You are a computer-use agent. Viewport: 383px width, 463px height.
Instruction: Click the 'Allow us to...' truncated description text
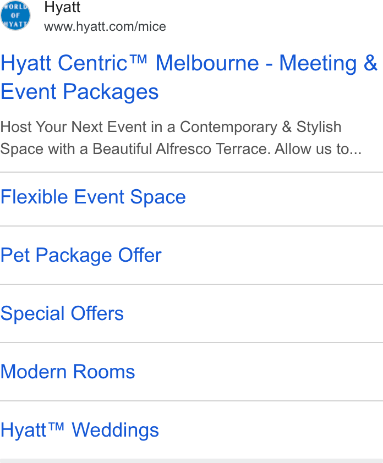click(318, 149)
